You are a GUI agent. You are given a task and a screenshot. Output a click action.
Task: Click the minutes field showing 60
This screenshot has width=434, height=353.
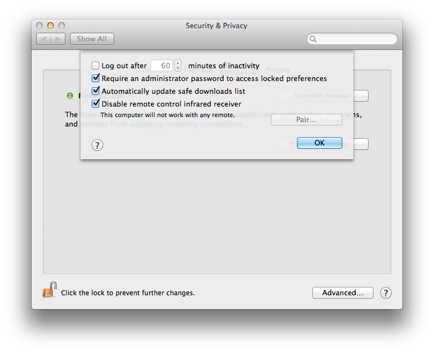point(162,65)
